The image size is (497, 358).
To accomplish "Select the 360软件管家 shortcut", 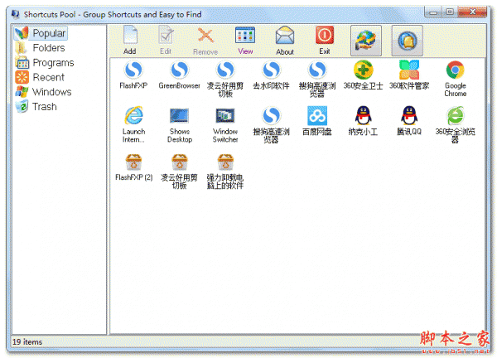I will coord(409,75).
